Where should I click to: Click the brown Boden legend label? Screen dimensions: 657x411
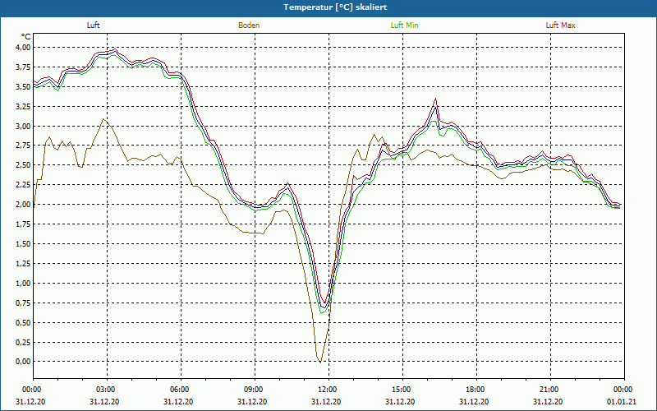(249, 25)
